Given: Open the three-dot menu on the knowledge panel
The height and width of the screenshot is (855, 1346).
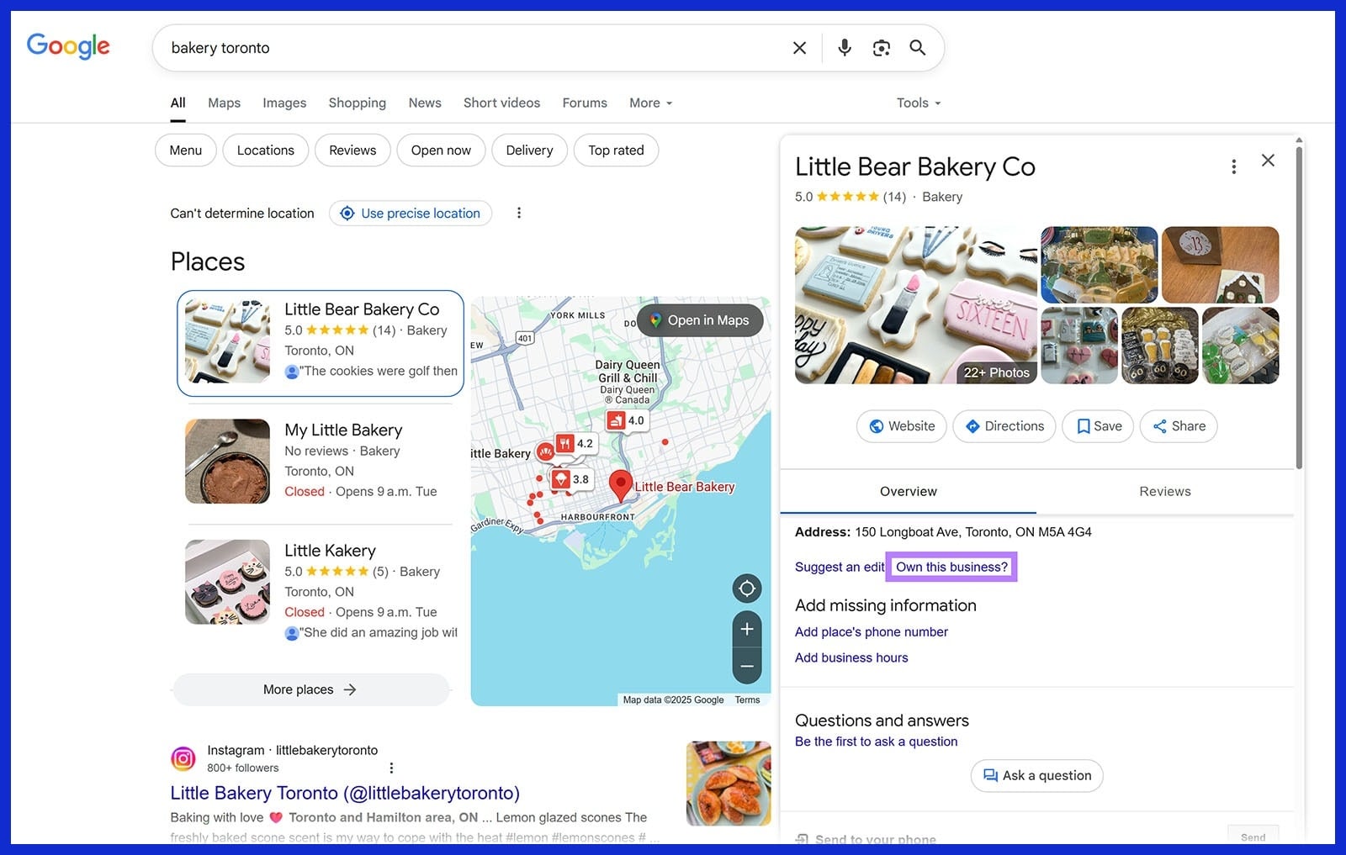Looking at the screenshot, I should 1233,166.
